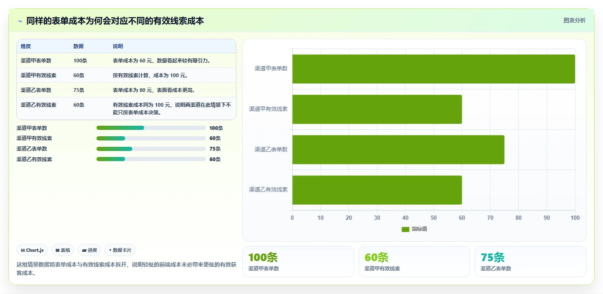Select the 进度 tag chip
The width and height of the screenshot is (603, 294).
tap(89, 250)
